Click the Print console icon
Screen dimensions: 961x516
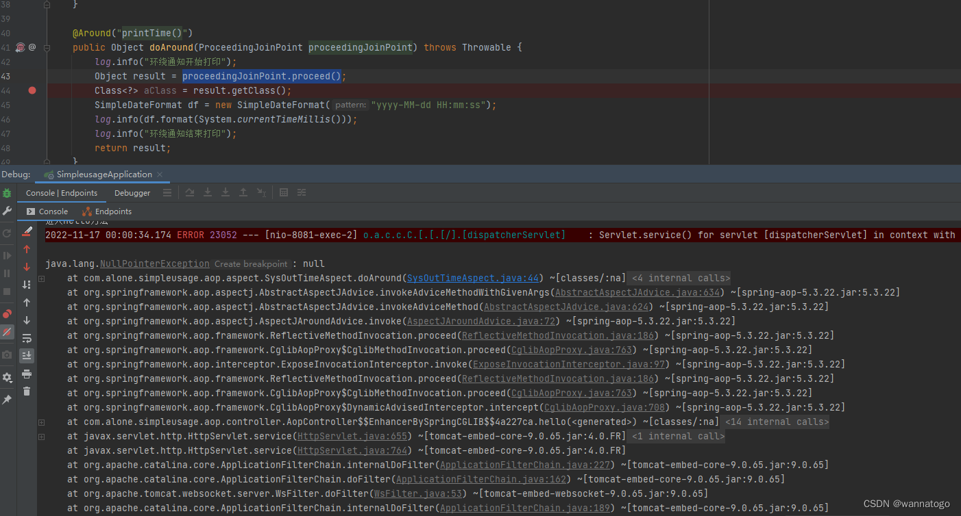pos(27,374)
